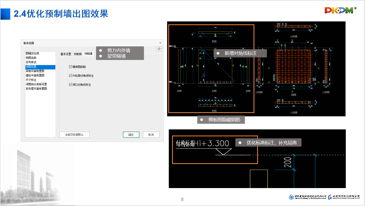Toggle the 模板图钢筋 checkbox
This screenshot has height=206, width=365.
(x=71, y=67)
